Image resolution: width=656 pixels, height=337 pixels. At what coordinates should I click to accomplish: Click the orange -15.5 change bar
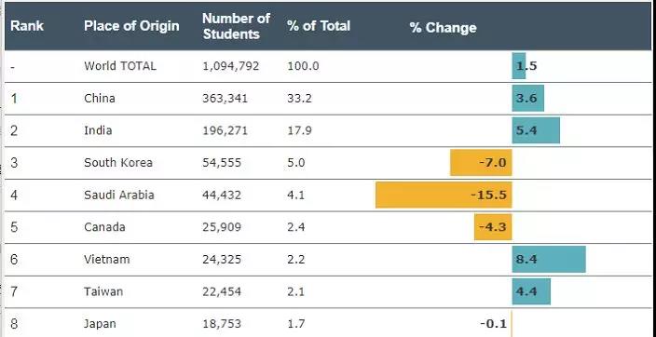444,195
